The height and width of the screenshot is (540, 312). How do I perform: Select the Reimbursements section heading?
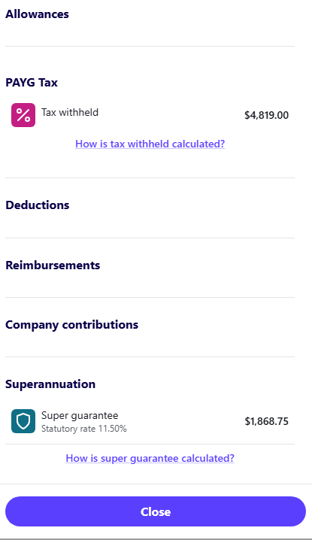(x=53, y=265)
